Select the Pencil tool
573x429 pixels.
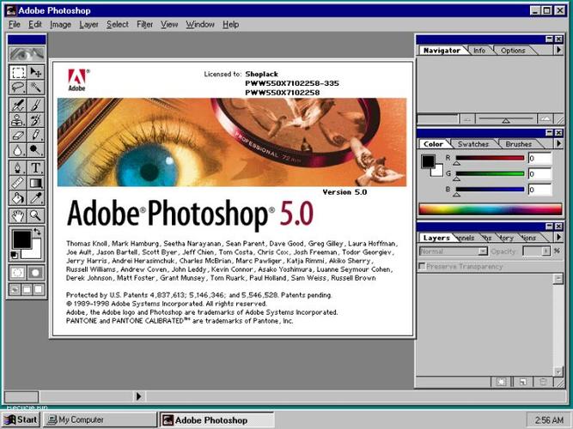point(35,135)
